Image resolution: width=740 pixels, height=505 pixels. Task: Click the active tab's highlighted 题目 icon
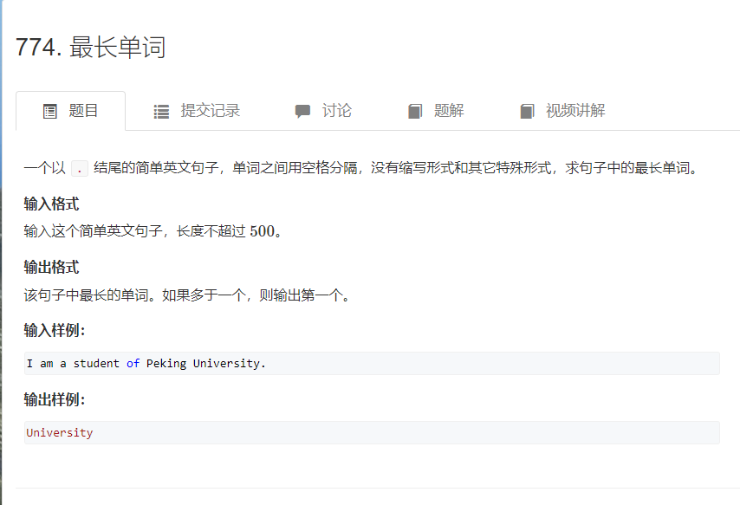(49, 110)
